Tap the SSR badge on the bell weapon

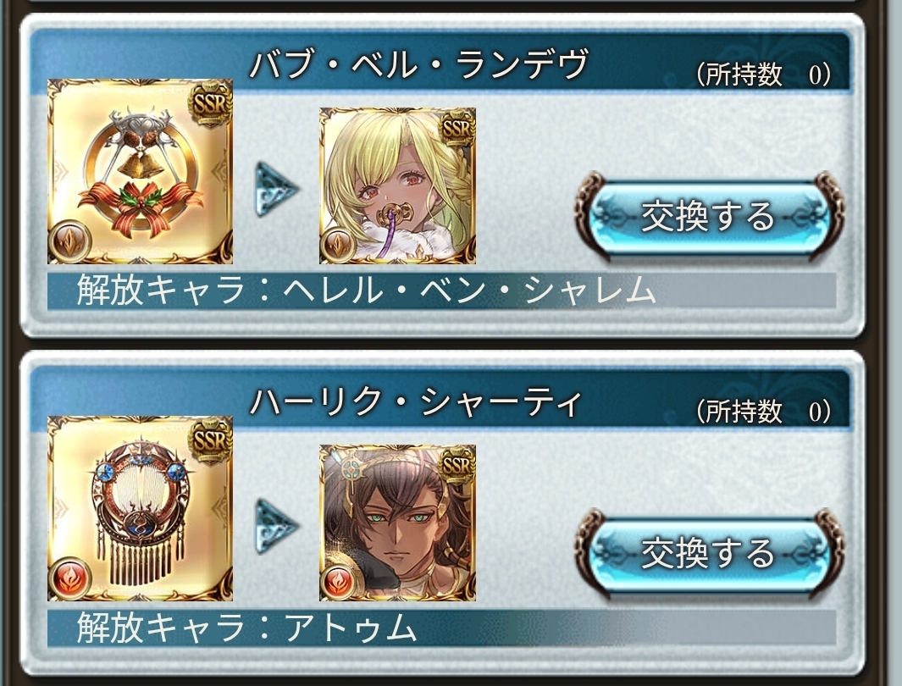[x=210, y=105]
